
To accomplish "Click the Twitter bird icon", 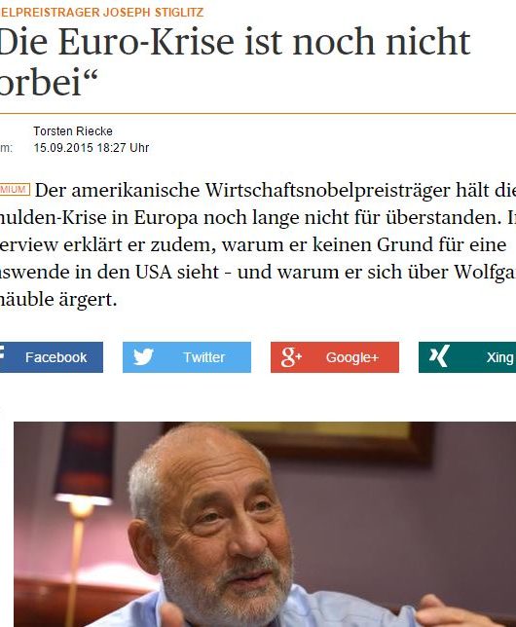I will point(143,356).
